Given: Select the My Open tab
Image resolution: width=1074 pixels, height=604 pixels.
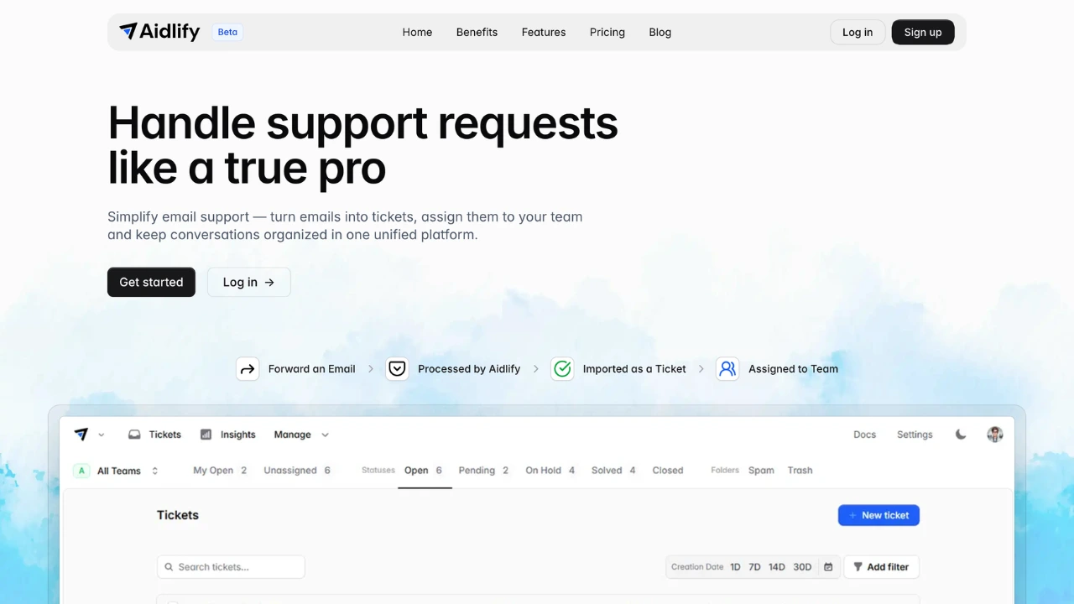Looking at the screenshot, I should (x=220, y=471).
